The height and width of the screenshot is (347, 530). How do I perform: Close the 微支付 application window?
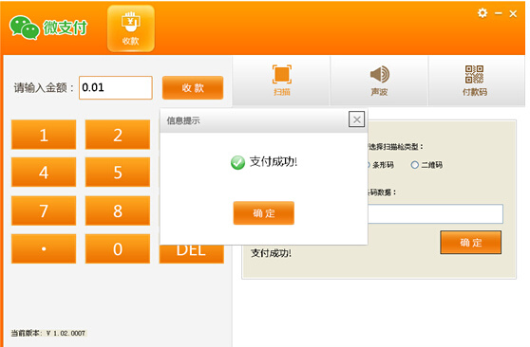(513, 13)
